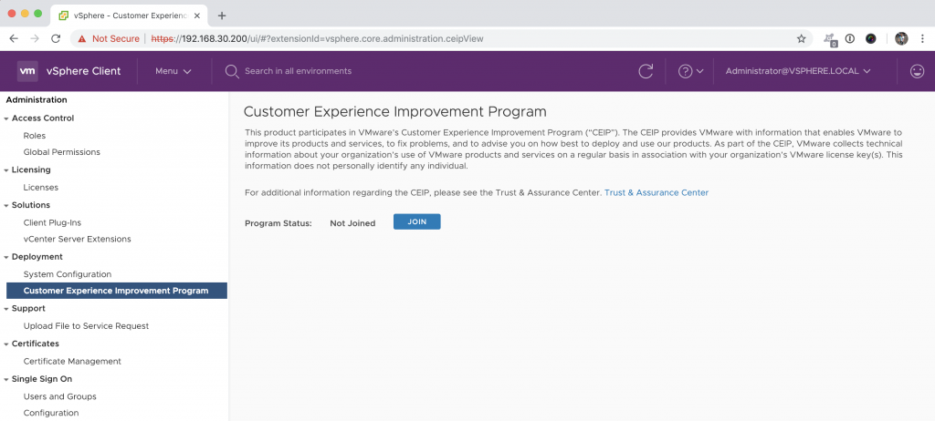The width and height of the screenshot is (935, 421).
Task: Click the JOIN button
Action: [416, 221]
